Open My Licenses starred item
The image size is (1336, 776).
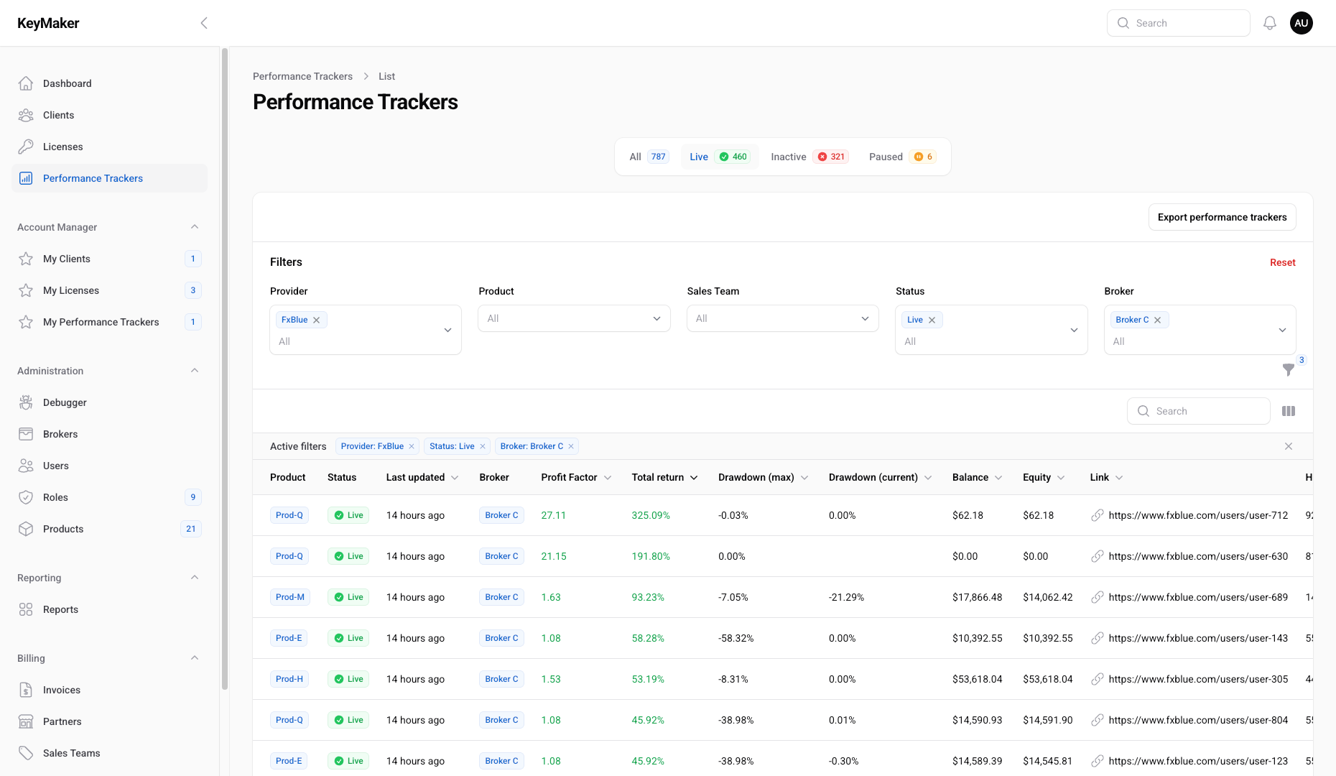pyautogui.click(x=109, y=290)
